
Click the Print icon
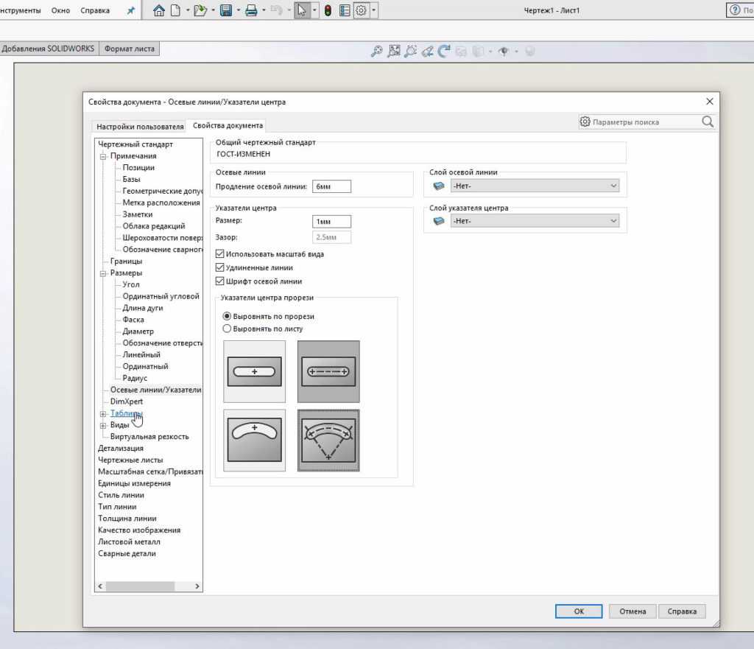click(250, 10)
